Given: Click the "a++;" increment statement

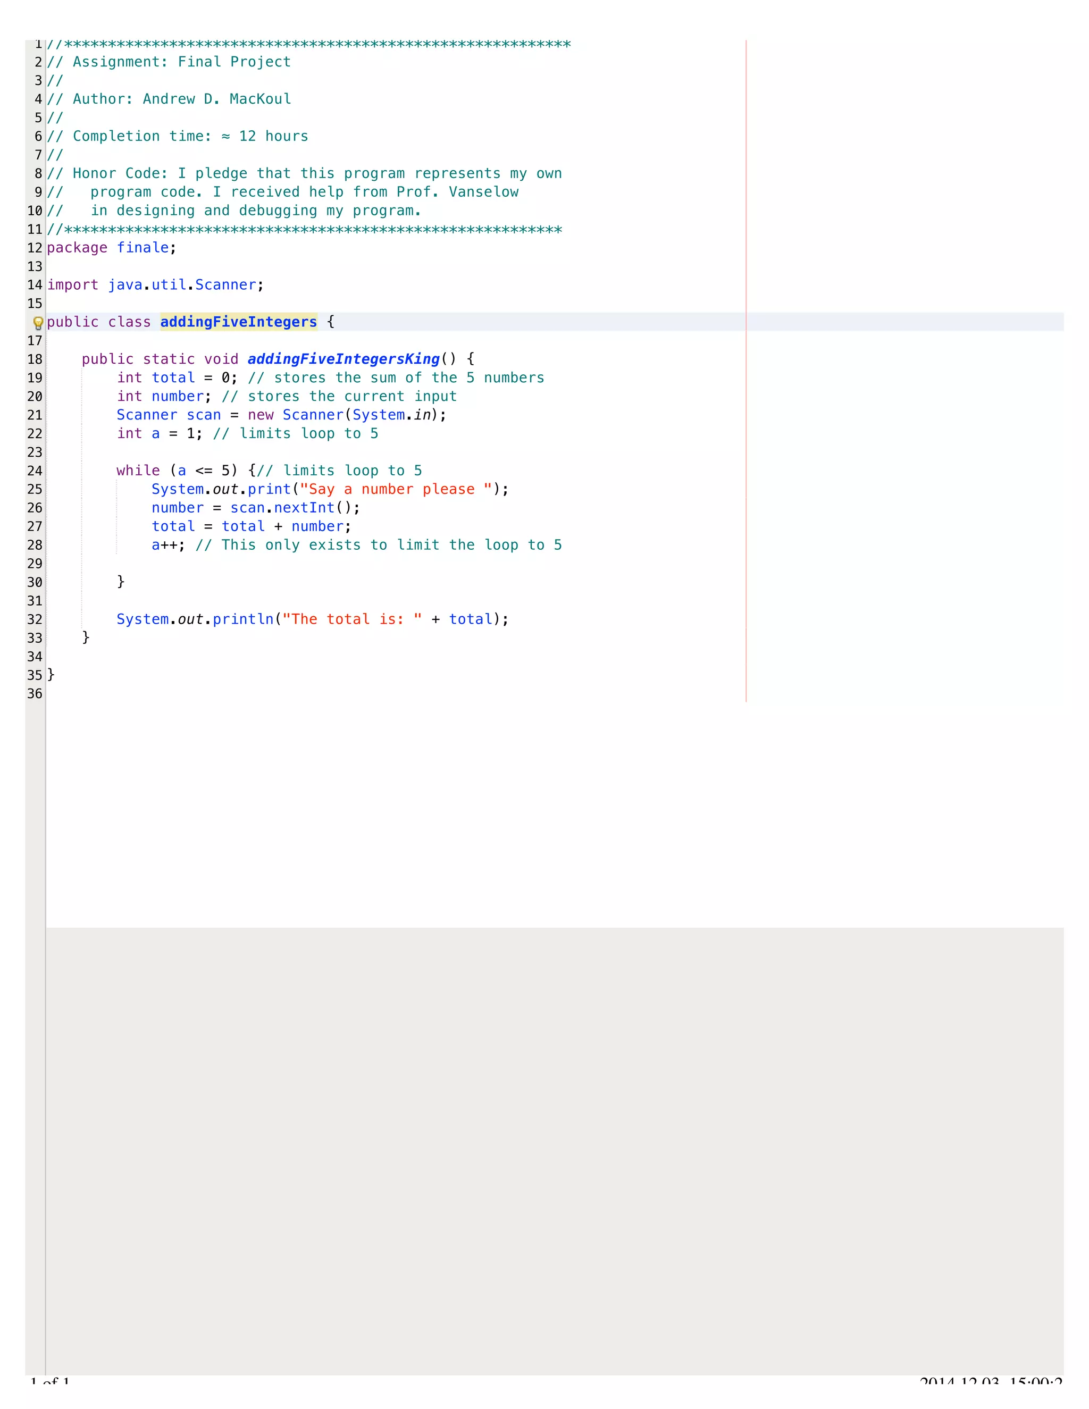Looking at the screenshot, I should [x=169, y=545].
